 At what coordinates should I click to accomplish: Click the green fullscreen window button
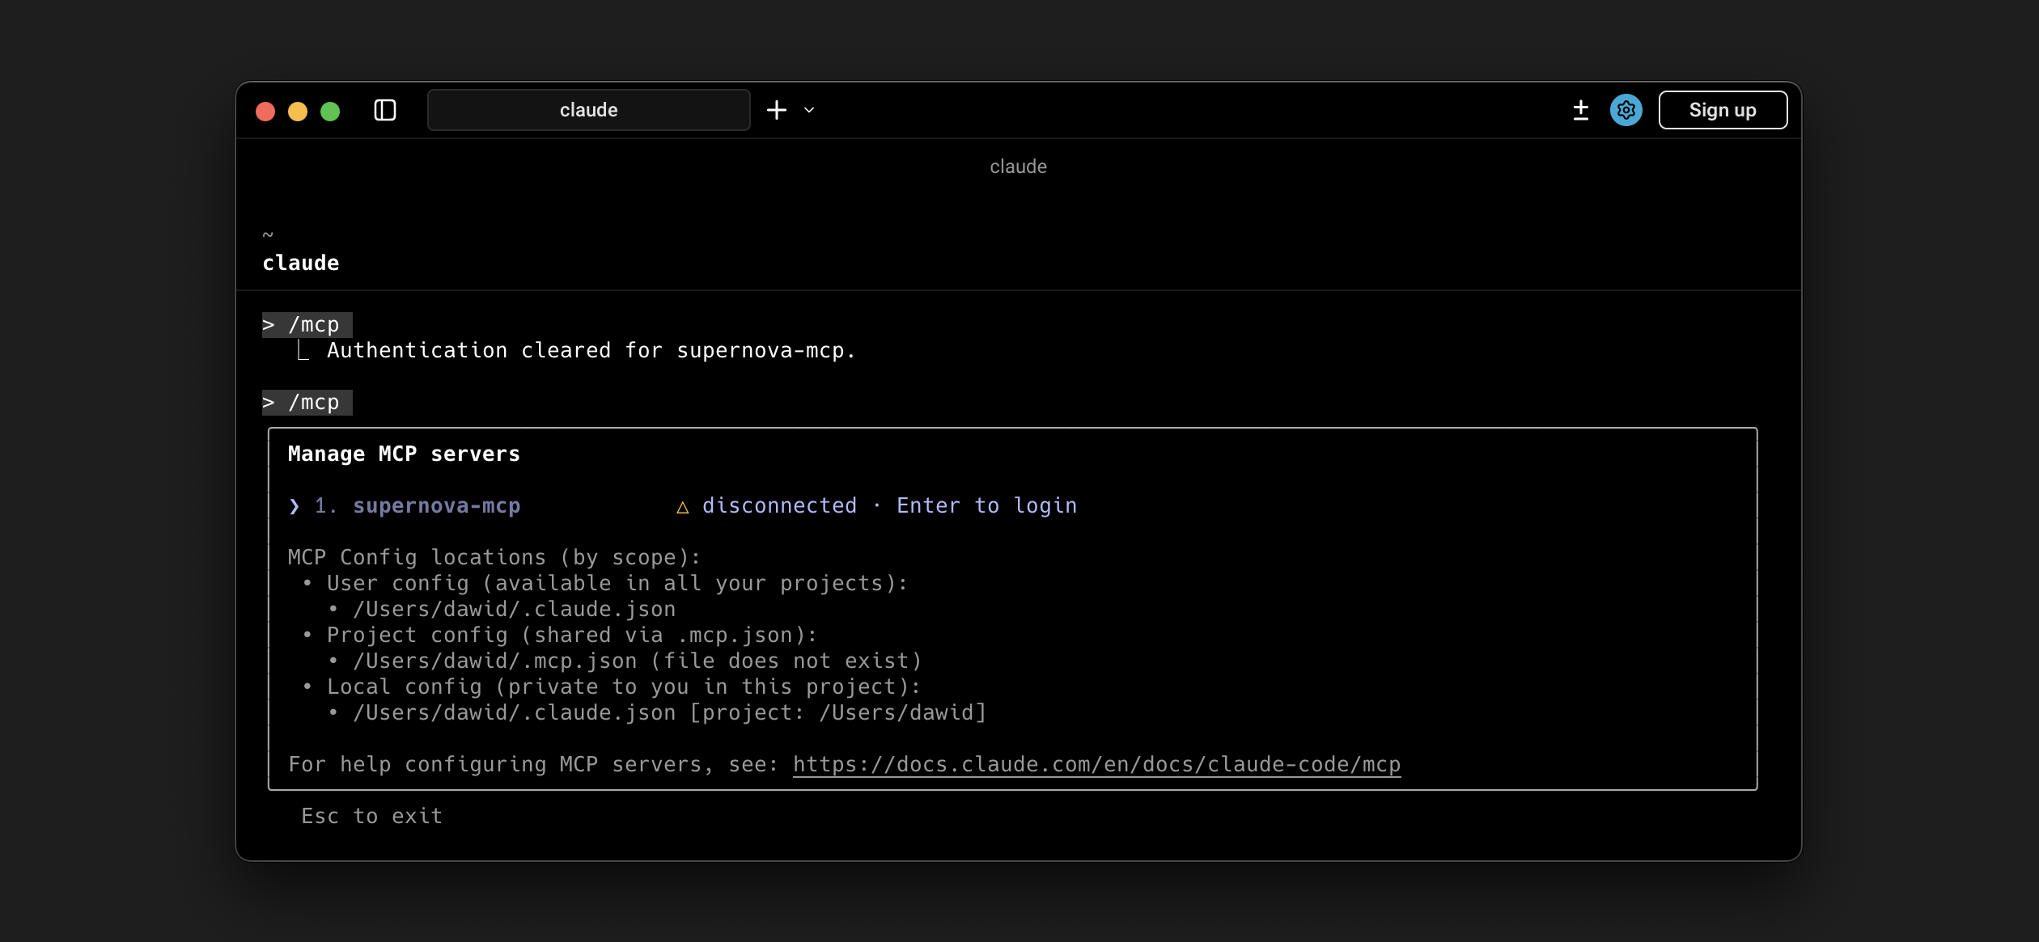(330, 112)
